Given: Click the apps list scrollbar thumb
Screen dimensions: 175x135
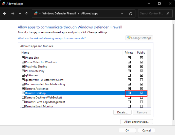Looking at the screenshot, I should (x=149, y=81).
